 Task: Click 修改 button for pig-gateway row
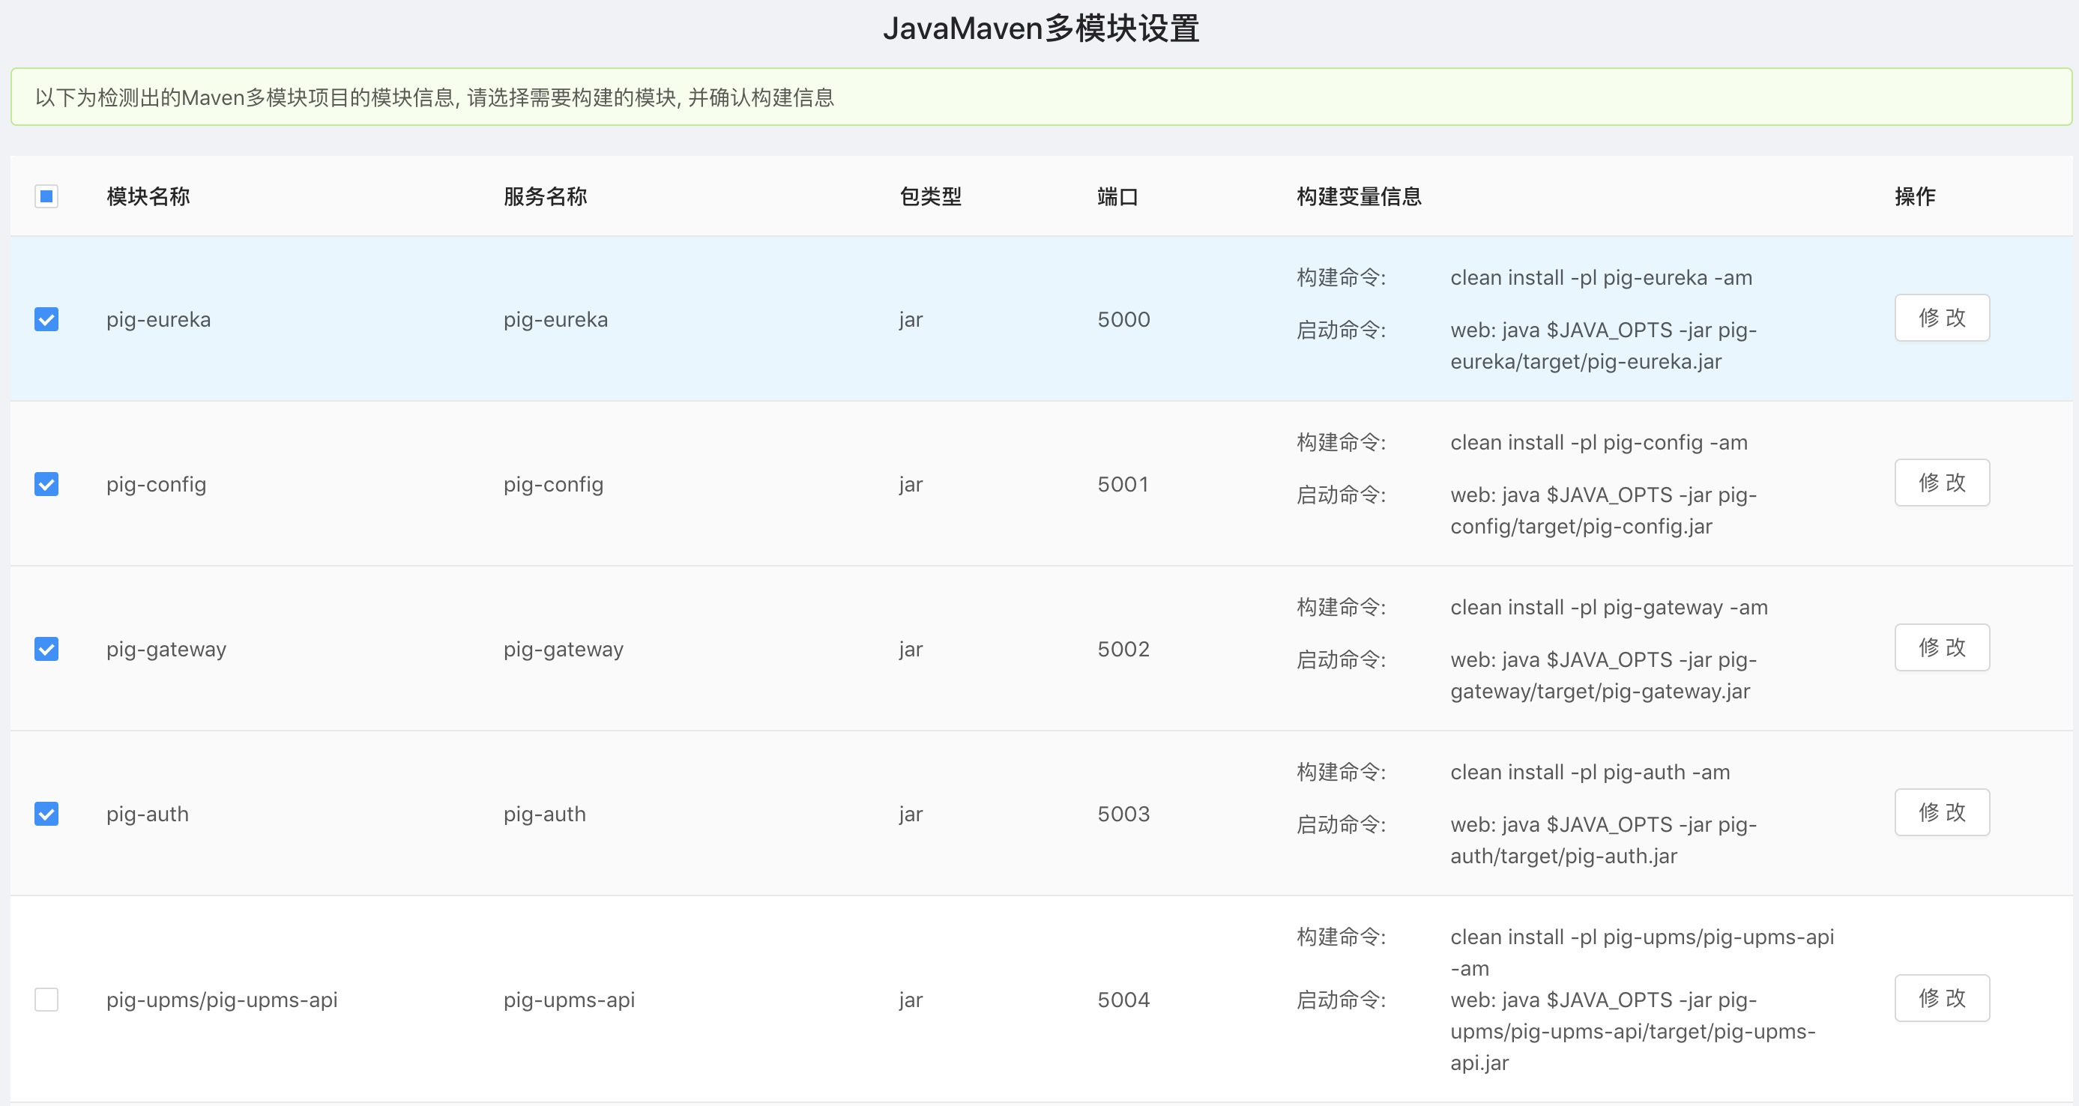click(x=1942, y=647)
